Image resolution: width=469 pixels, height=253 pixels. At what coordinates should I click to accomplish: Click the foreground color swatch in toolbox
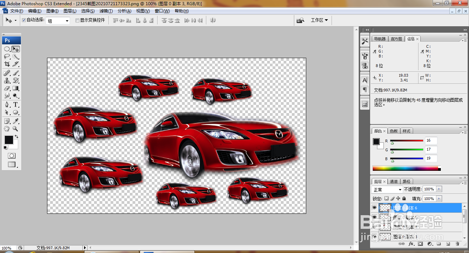9,140
